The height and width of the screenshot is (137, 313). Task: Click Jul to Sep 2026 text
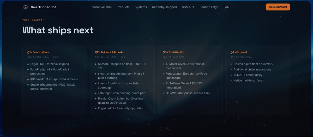[173, 57]
